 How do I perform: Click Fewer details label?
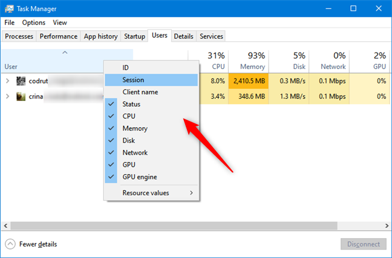pos(38,244)
